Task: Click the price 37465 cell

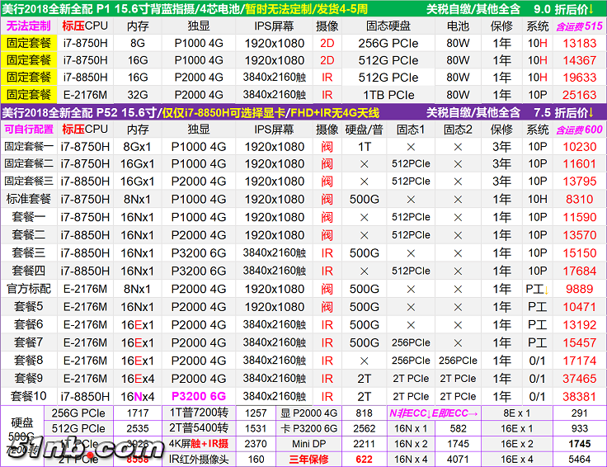Action: pyautogui.click(x=579, y=379)
